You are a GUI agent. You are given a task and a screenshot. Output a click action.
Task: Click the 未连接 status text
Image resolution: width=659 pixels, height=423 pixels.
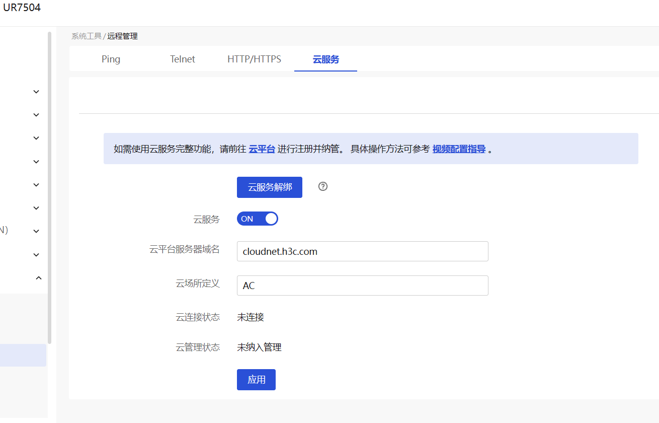point(251,317)
